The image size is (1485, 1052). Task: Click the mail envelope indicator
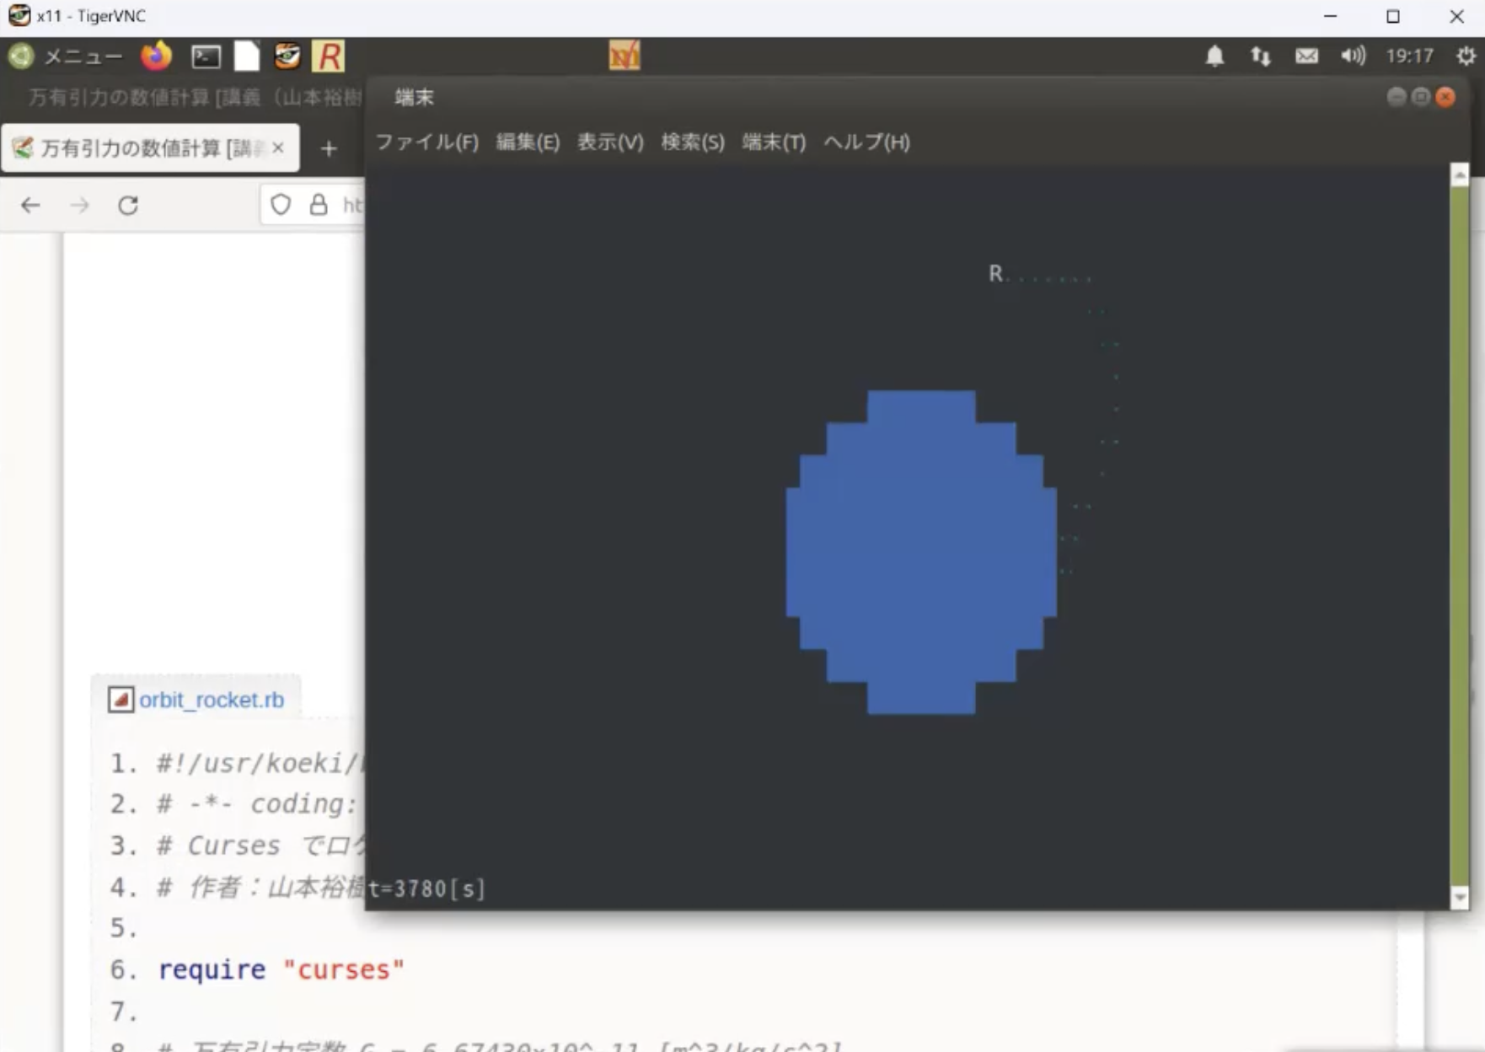[1306, 56]
